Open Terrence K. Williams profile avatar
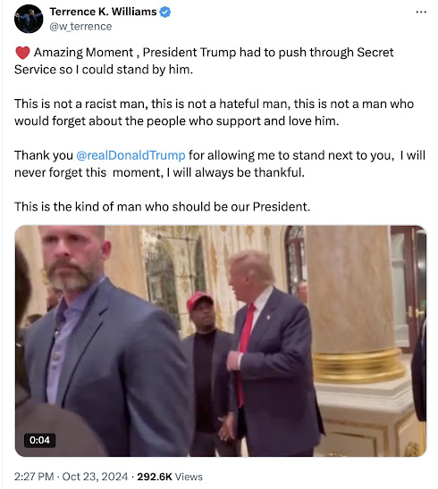Image resolution: width=438 pixels, height=489 pixels. click(x=29, y=19)
